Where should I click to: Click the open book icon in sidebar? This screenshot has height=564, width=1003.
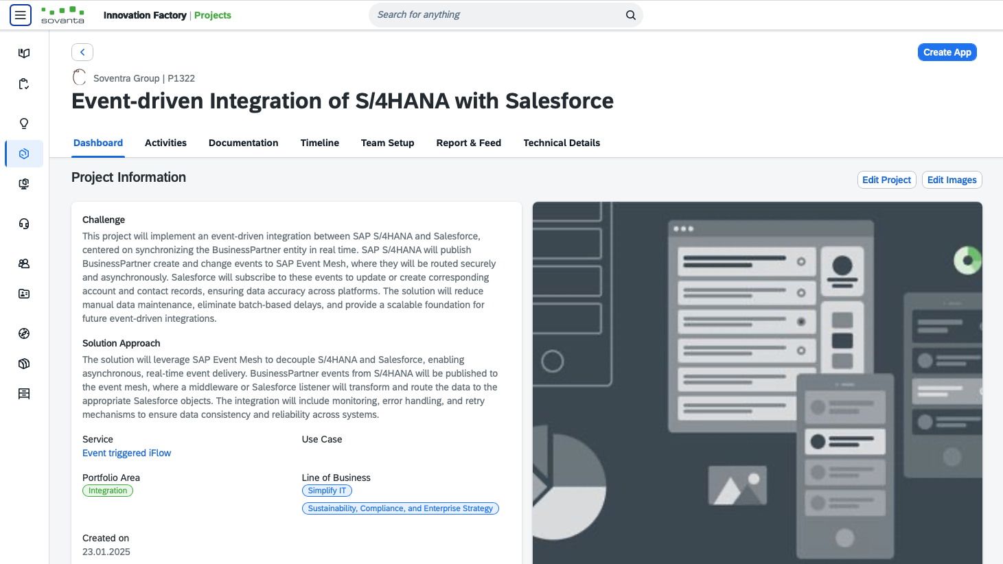(x=24, y=54)
